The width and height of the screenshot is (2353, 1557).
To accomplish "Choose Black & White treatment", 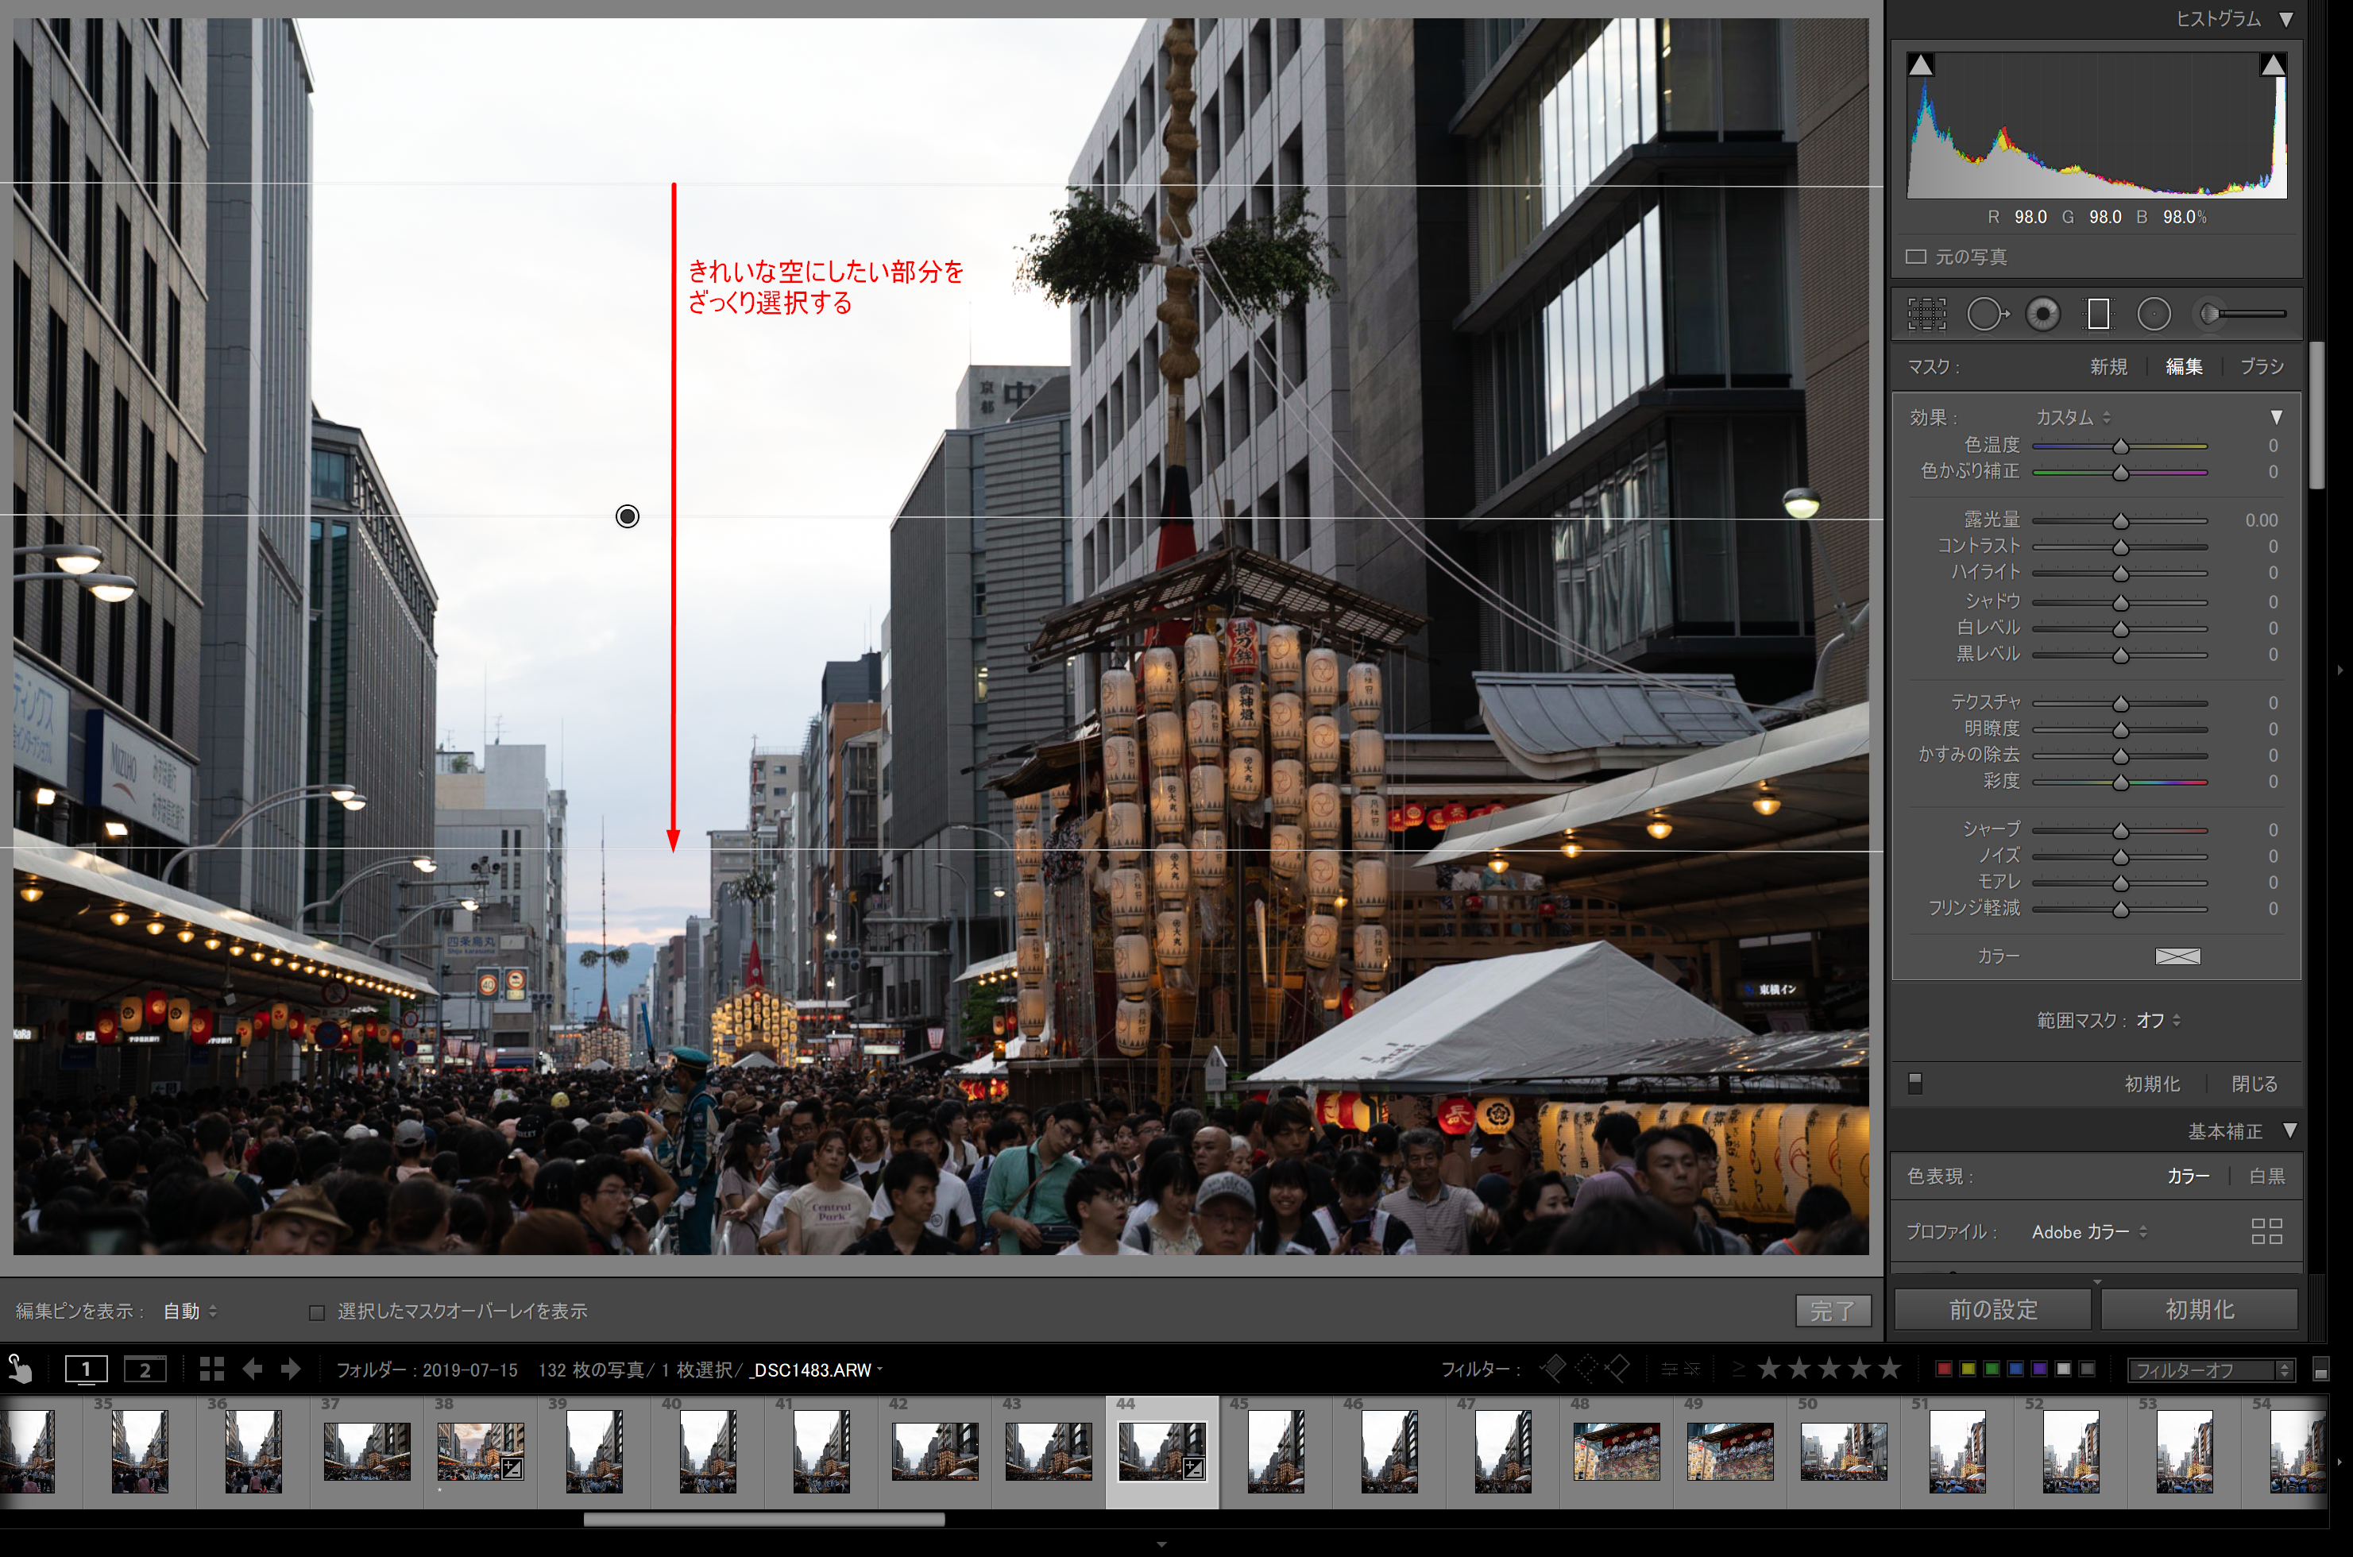I will point(2266,1176).
